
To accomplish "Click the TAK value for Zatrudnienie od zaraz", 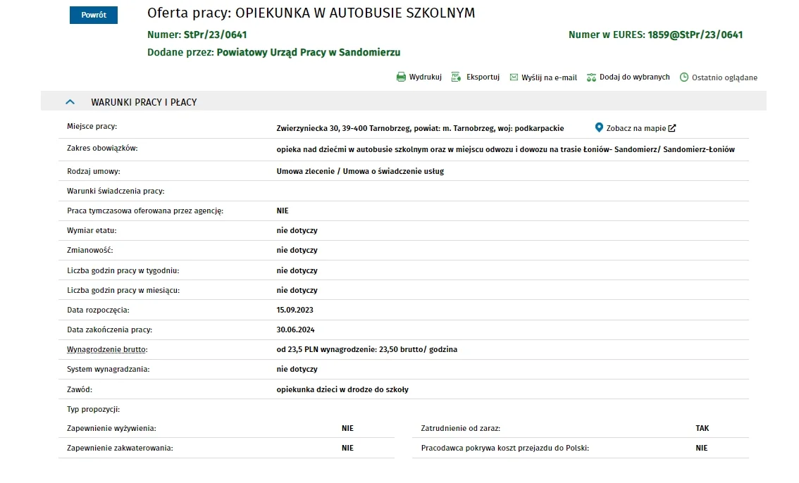I will coord(702,429).
